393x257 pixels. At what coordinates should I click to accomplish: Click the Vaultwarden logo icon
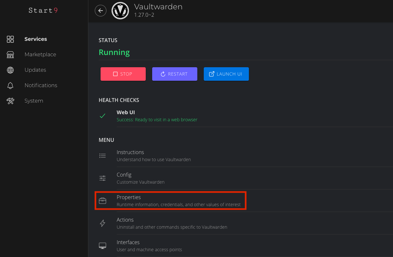click(120, 11)
